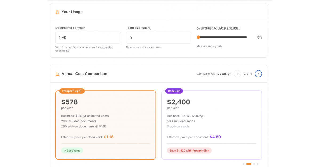Select the Best Value badge

pyautogui.click(x=72, y=151)
